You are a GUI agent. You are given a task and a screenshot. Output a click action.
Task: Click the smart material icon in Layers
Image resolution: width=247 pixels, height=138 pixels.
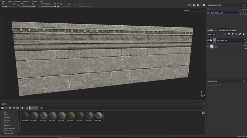pos(240,34)
